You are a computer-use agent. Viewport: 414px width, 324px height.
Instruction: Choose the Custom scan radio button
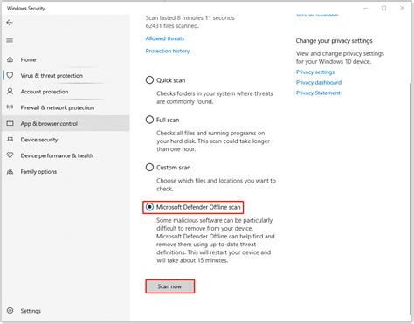(149, 168)
